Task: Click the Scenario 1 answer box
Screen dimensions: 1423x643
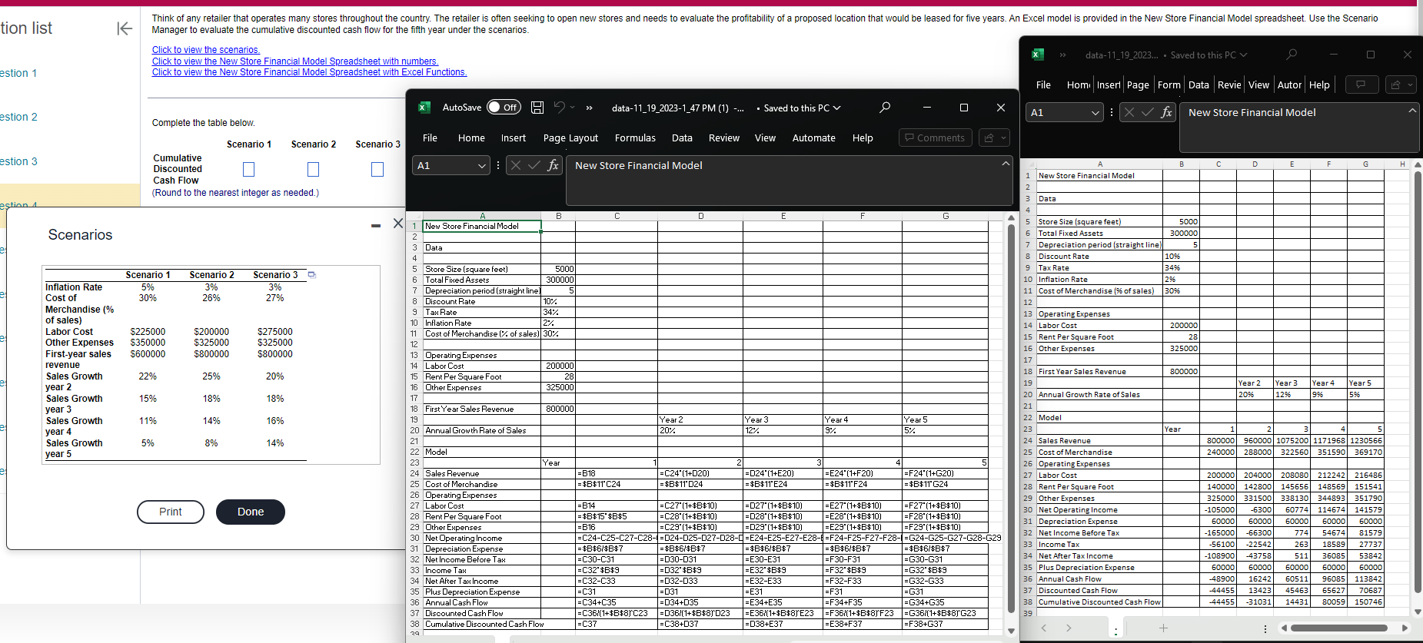Action: [x=248, y=169]
